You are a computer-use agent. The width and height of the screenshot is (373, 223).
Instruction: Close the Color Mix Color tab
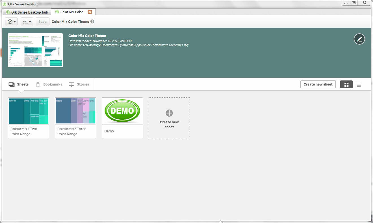(x=90, y=12)
